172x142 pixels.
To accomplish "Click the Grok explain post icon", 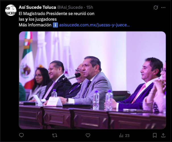I will [156, 7].
